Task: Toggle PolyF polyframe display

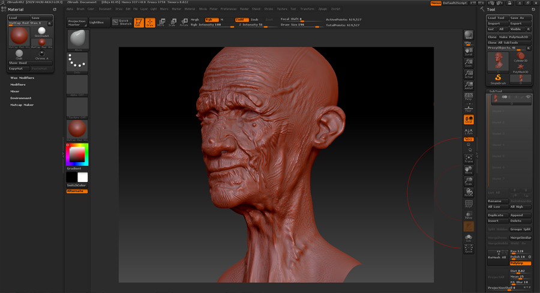Action: (x=469, y=204)
